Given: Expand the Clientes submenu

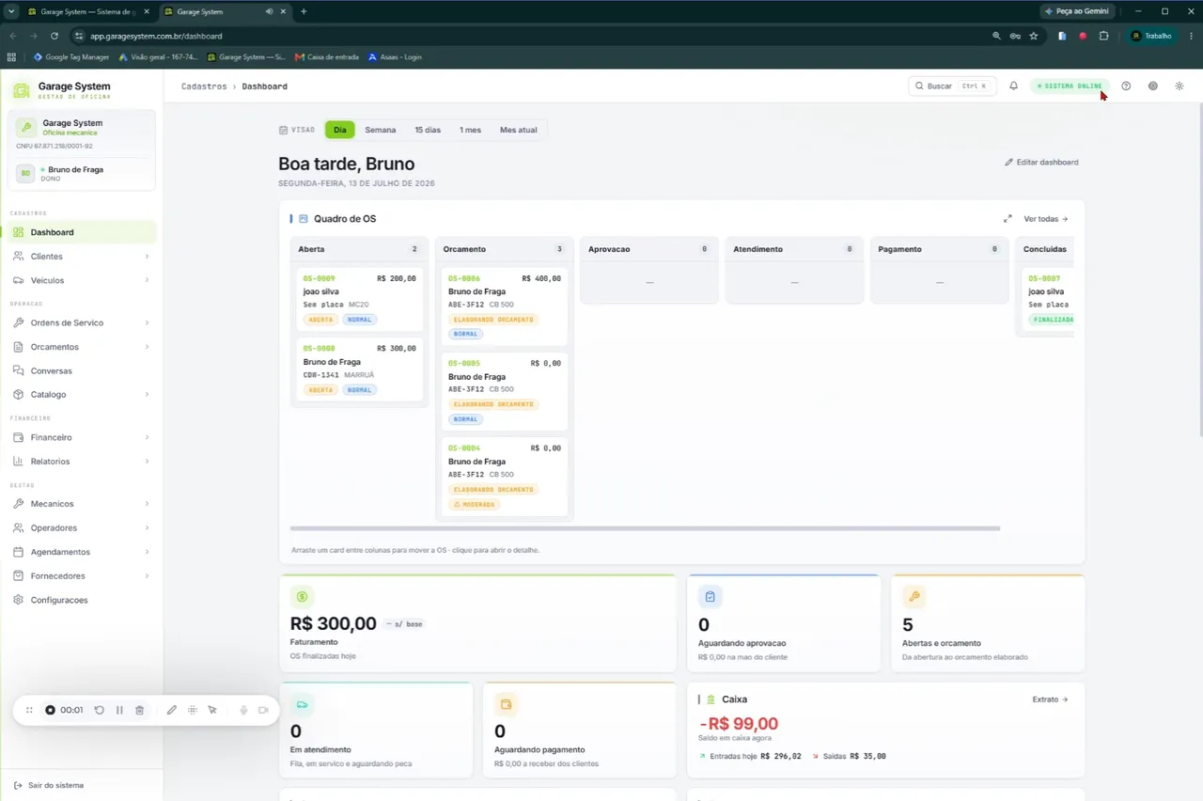Looking at the screenshot, I should coord(148,257).
